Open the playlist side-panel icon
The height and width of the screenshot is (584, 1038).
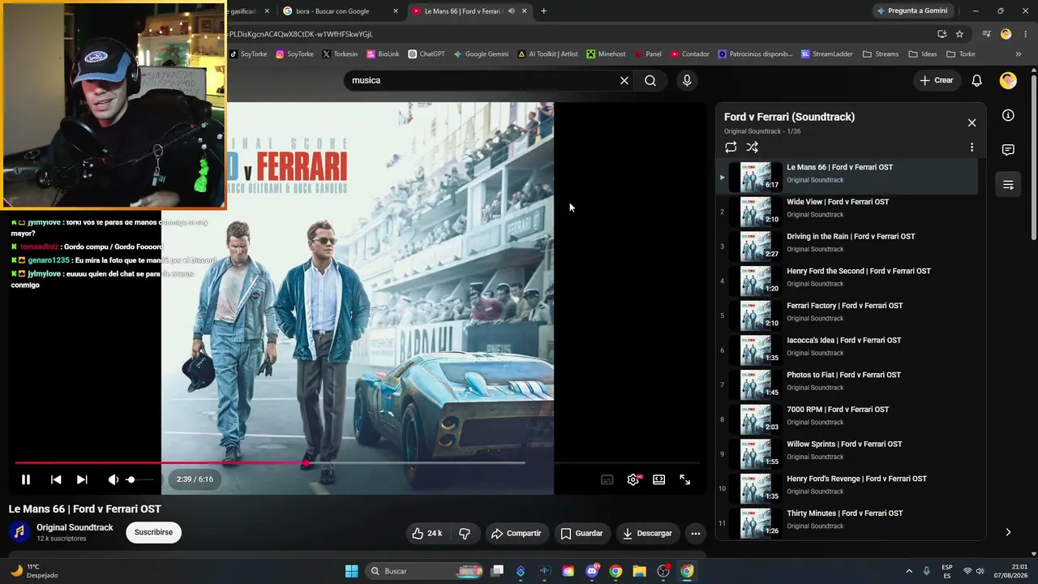[x=1008, y=185]
